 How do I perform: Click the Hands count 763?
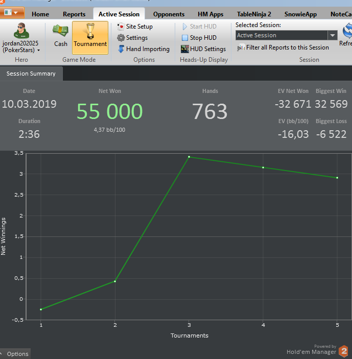(x=210, y=111)
